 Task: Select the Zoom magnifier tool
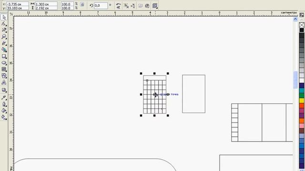(x=4, y=37)
